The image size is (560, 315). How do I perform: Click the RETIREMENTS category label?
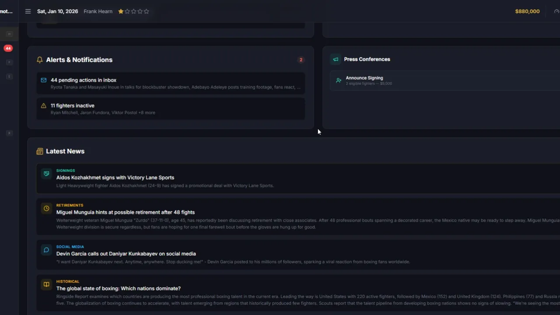[x=70, y=205]
